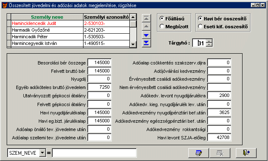The width and height of the screenshot is (268, 161).
Task: Click empty Nem érvényesített családi adókedvezmény field
Action: click(x=219, y=87)
